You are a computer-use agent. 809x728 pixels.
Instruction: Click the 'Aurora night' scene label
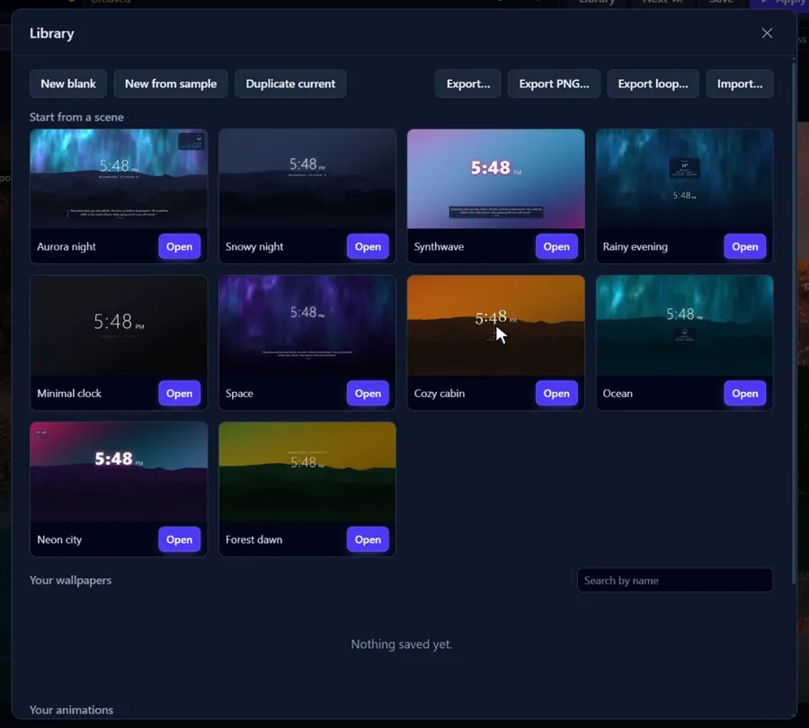67,246
